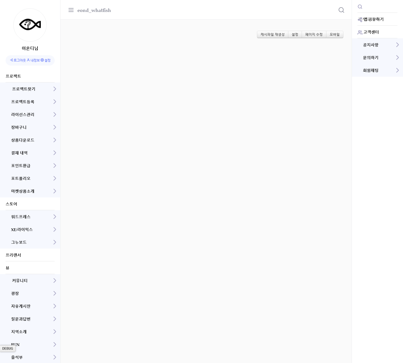Image resolution: width=403 pixels, height=363 pixels.
Task: Click the DEBUG button
Action: 7,349
